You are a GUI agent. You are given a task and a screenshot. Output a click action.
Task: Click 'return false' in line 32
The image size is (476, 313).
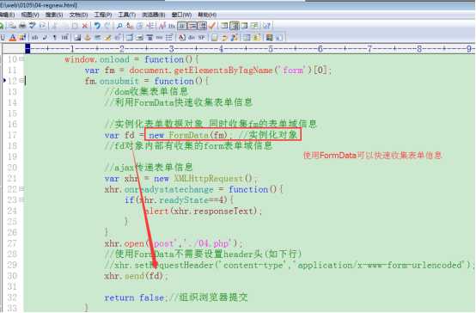tap(134, 298)
